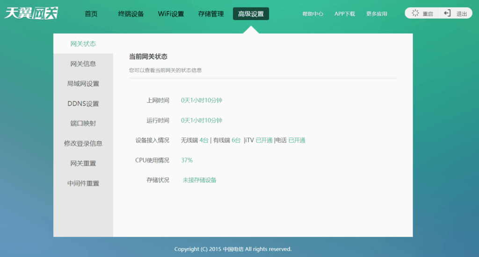Open the 帮助中心 help link
Image resolution: width=479 pixels, height=257 pixels.
(x=312, y=14)
